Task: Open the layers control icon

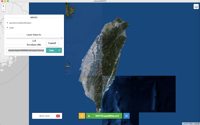Action: [x=196, y=7]
